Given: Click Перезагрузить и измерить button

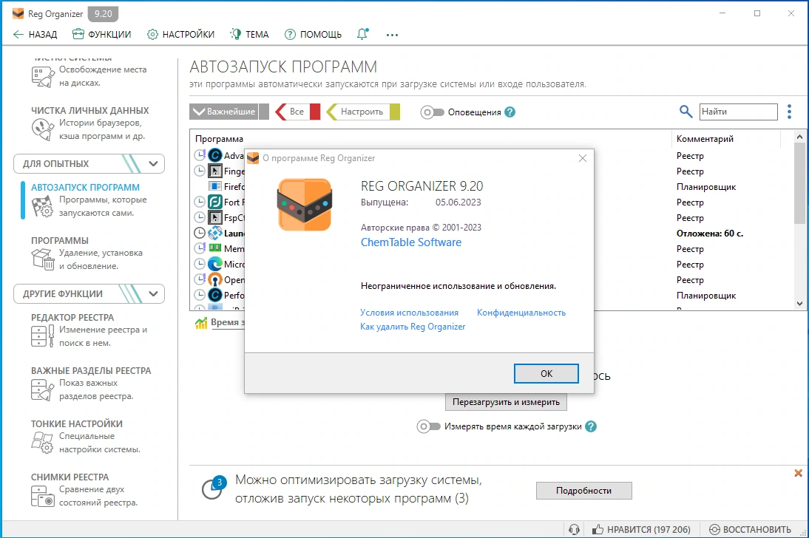Looking at the screenshot, I should (x=506, y=402).
